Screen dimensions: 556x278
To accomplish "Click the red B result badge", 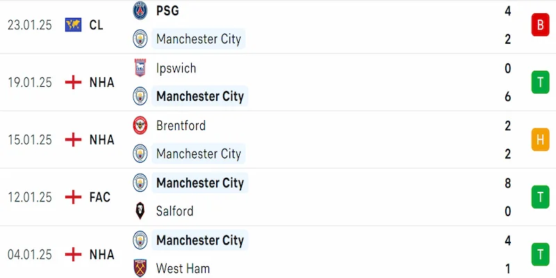I will coord(540,26).
